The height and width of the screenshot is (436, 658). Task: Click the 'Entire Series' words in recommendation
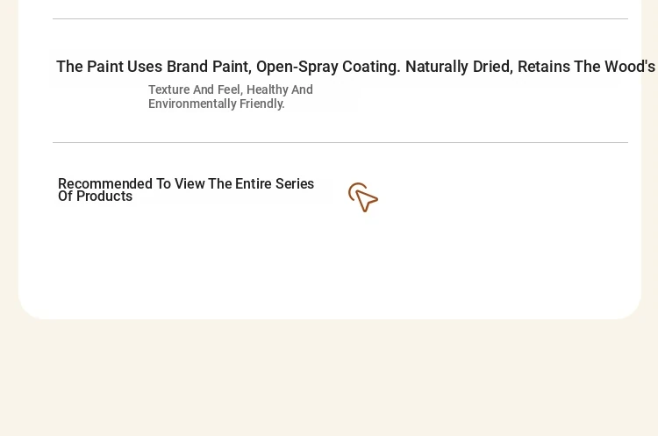(275, 184)
